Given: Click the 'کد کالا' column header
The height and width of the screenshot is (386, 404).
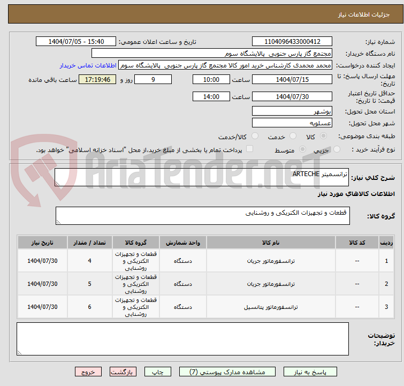Looking at the screenshot, I should point(357,243).
